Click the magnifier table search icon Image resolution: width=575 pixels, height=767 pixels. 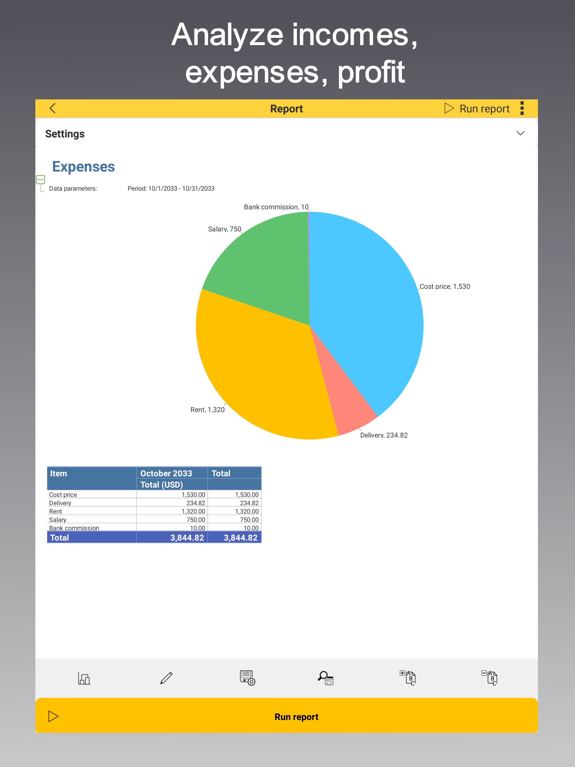[326, 678]
